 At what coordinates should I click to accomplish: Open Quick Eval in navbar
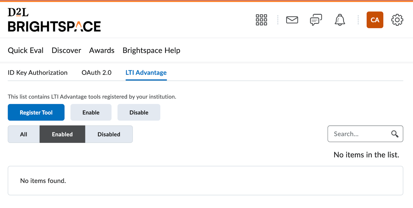point(26,50)
